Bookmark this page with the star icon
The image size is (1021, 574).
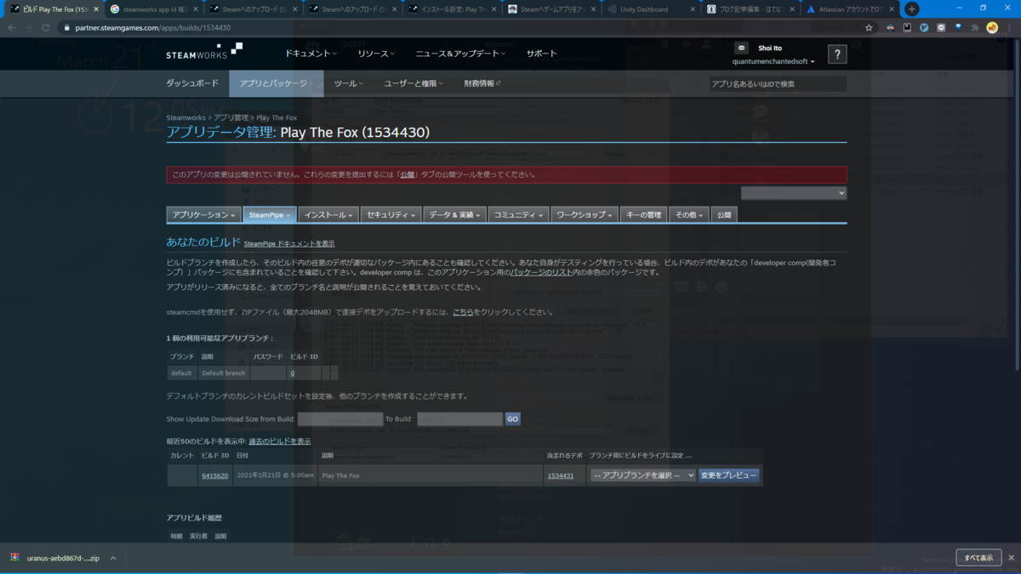869,27
